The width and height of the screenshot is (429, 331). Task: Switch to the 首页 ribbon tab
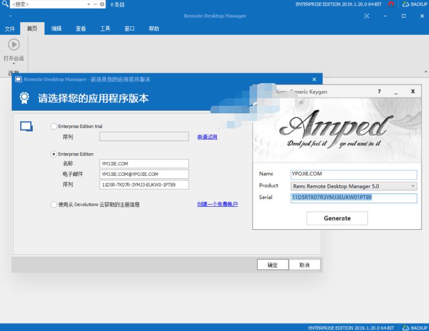(x=32, y=28)
